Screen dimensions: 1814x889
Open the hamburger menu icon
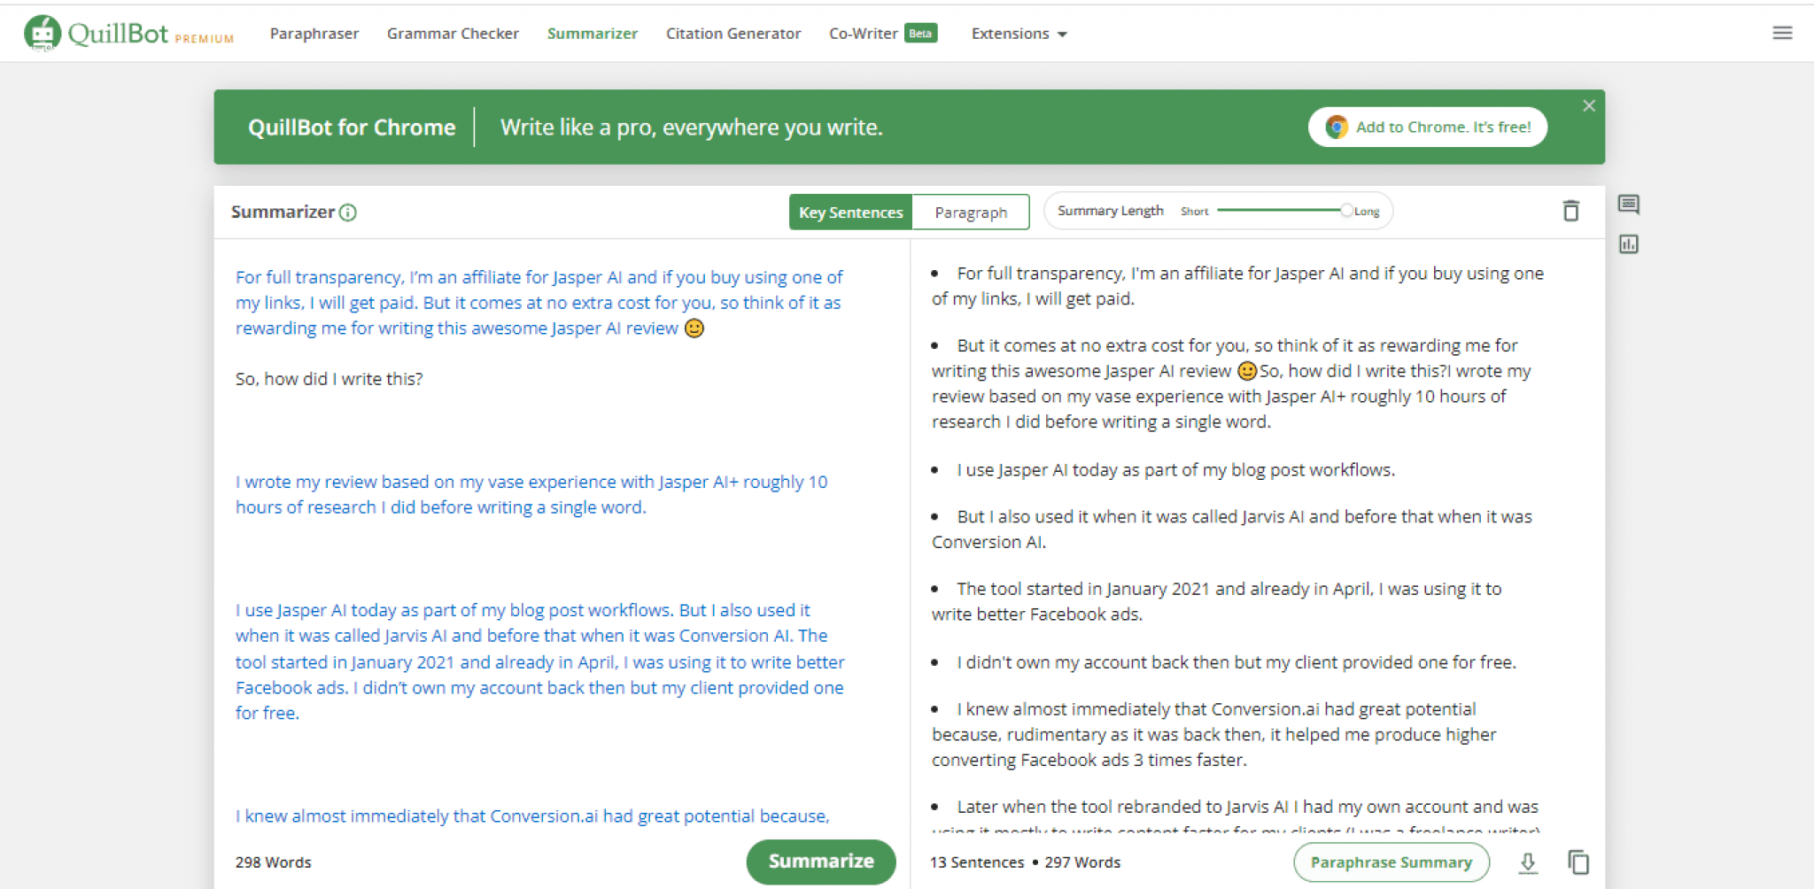1782,33
